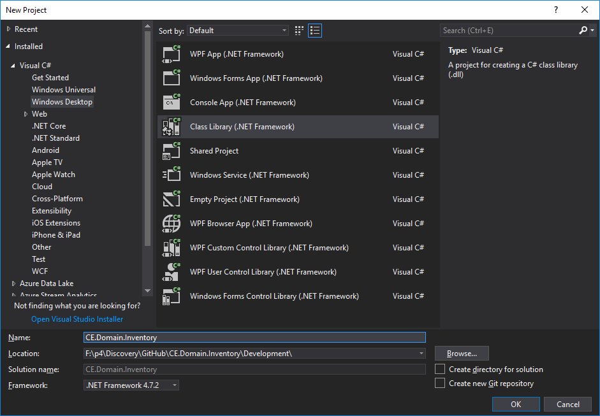Expand the Web tree node
Viewport: 600px width, 416px height.
coord(26,114)
